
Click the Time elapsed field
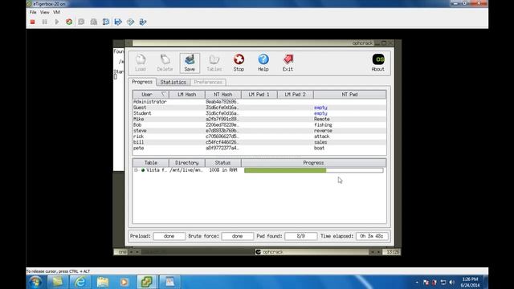pos(372,236)
